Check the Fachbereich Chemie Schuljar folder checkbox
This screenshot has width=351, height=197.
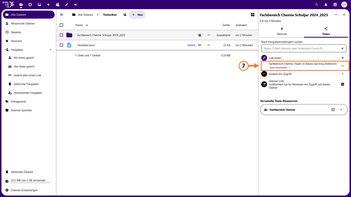point(61,35)
